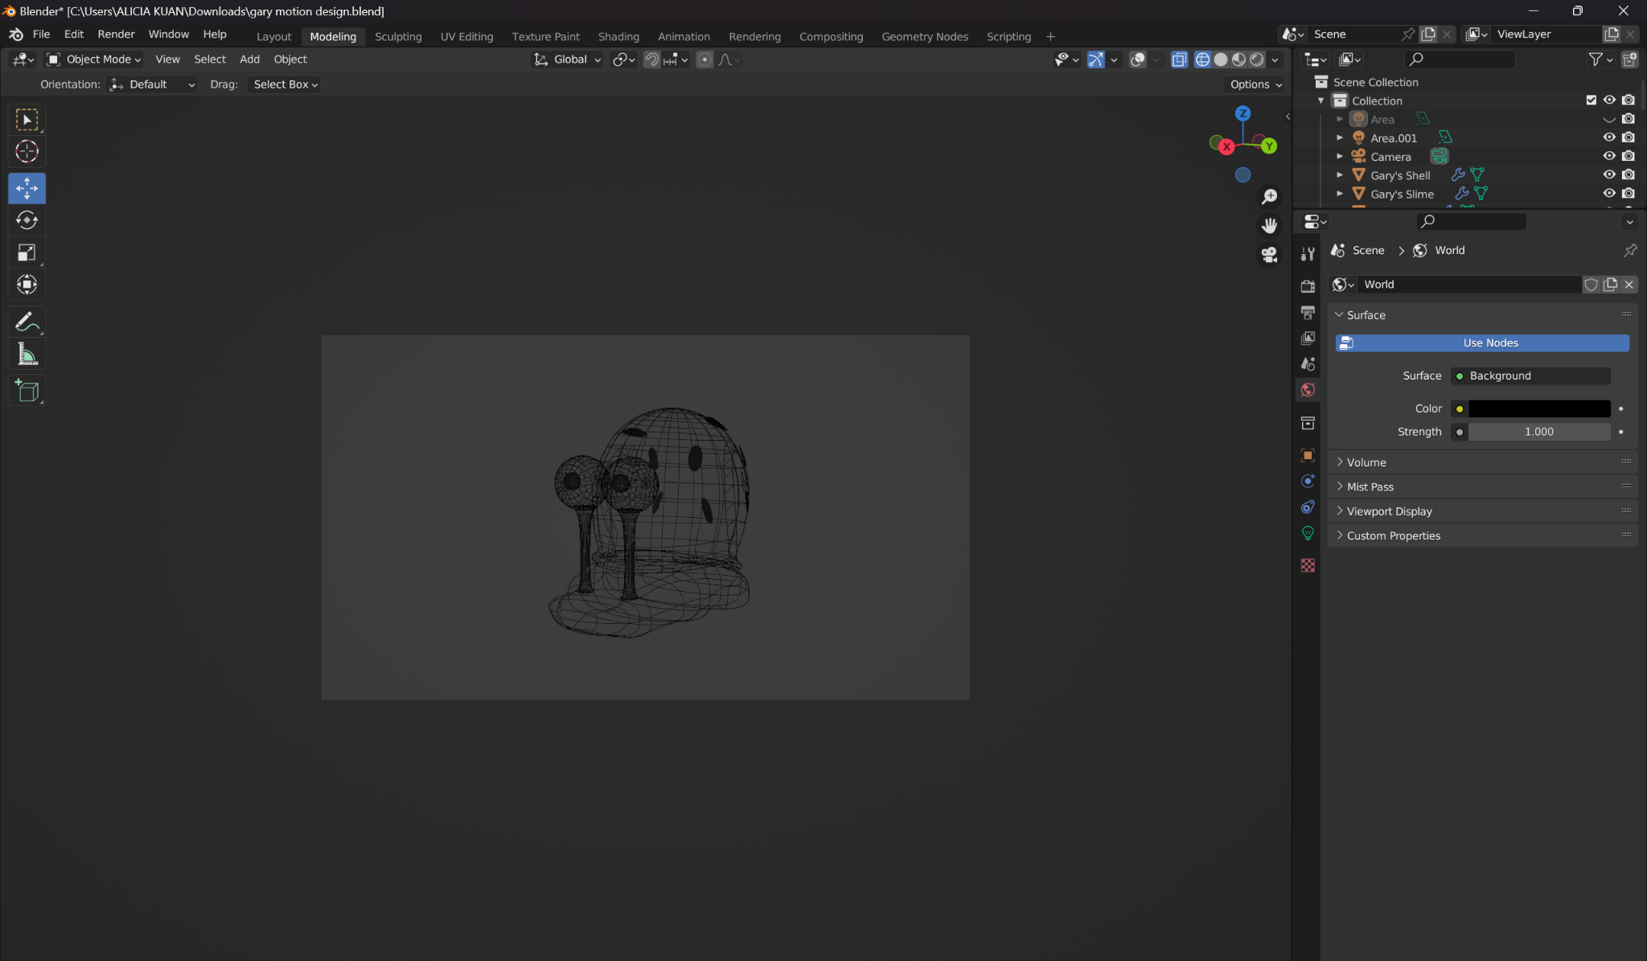Open the Texture properties tab
This screenshot has width=1647, height=961.
click(x=1308, y=565)
